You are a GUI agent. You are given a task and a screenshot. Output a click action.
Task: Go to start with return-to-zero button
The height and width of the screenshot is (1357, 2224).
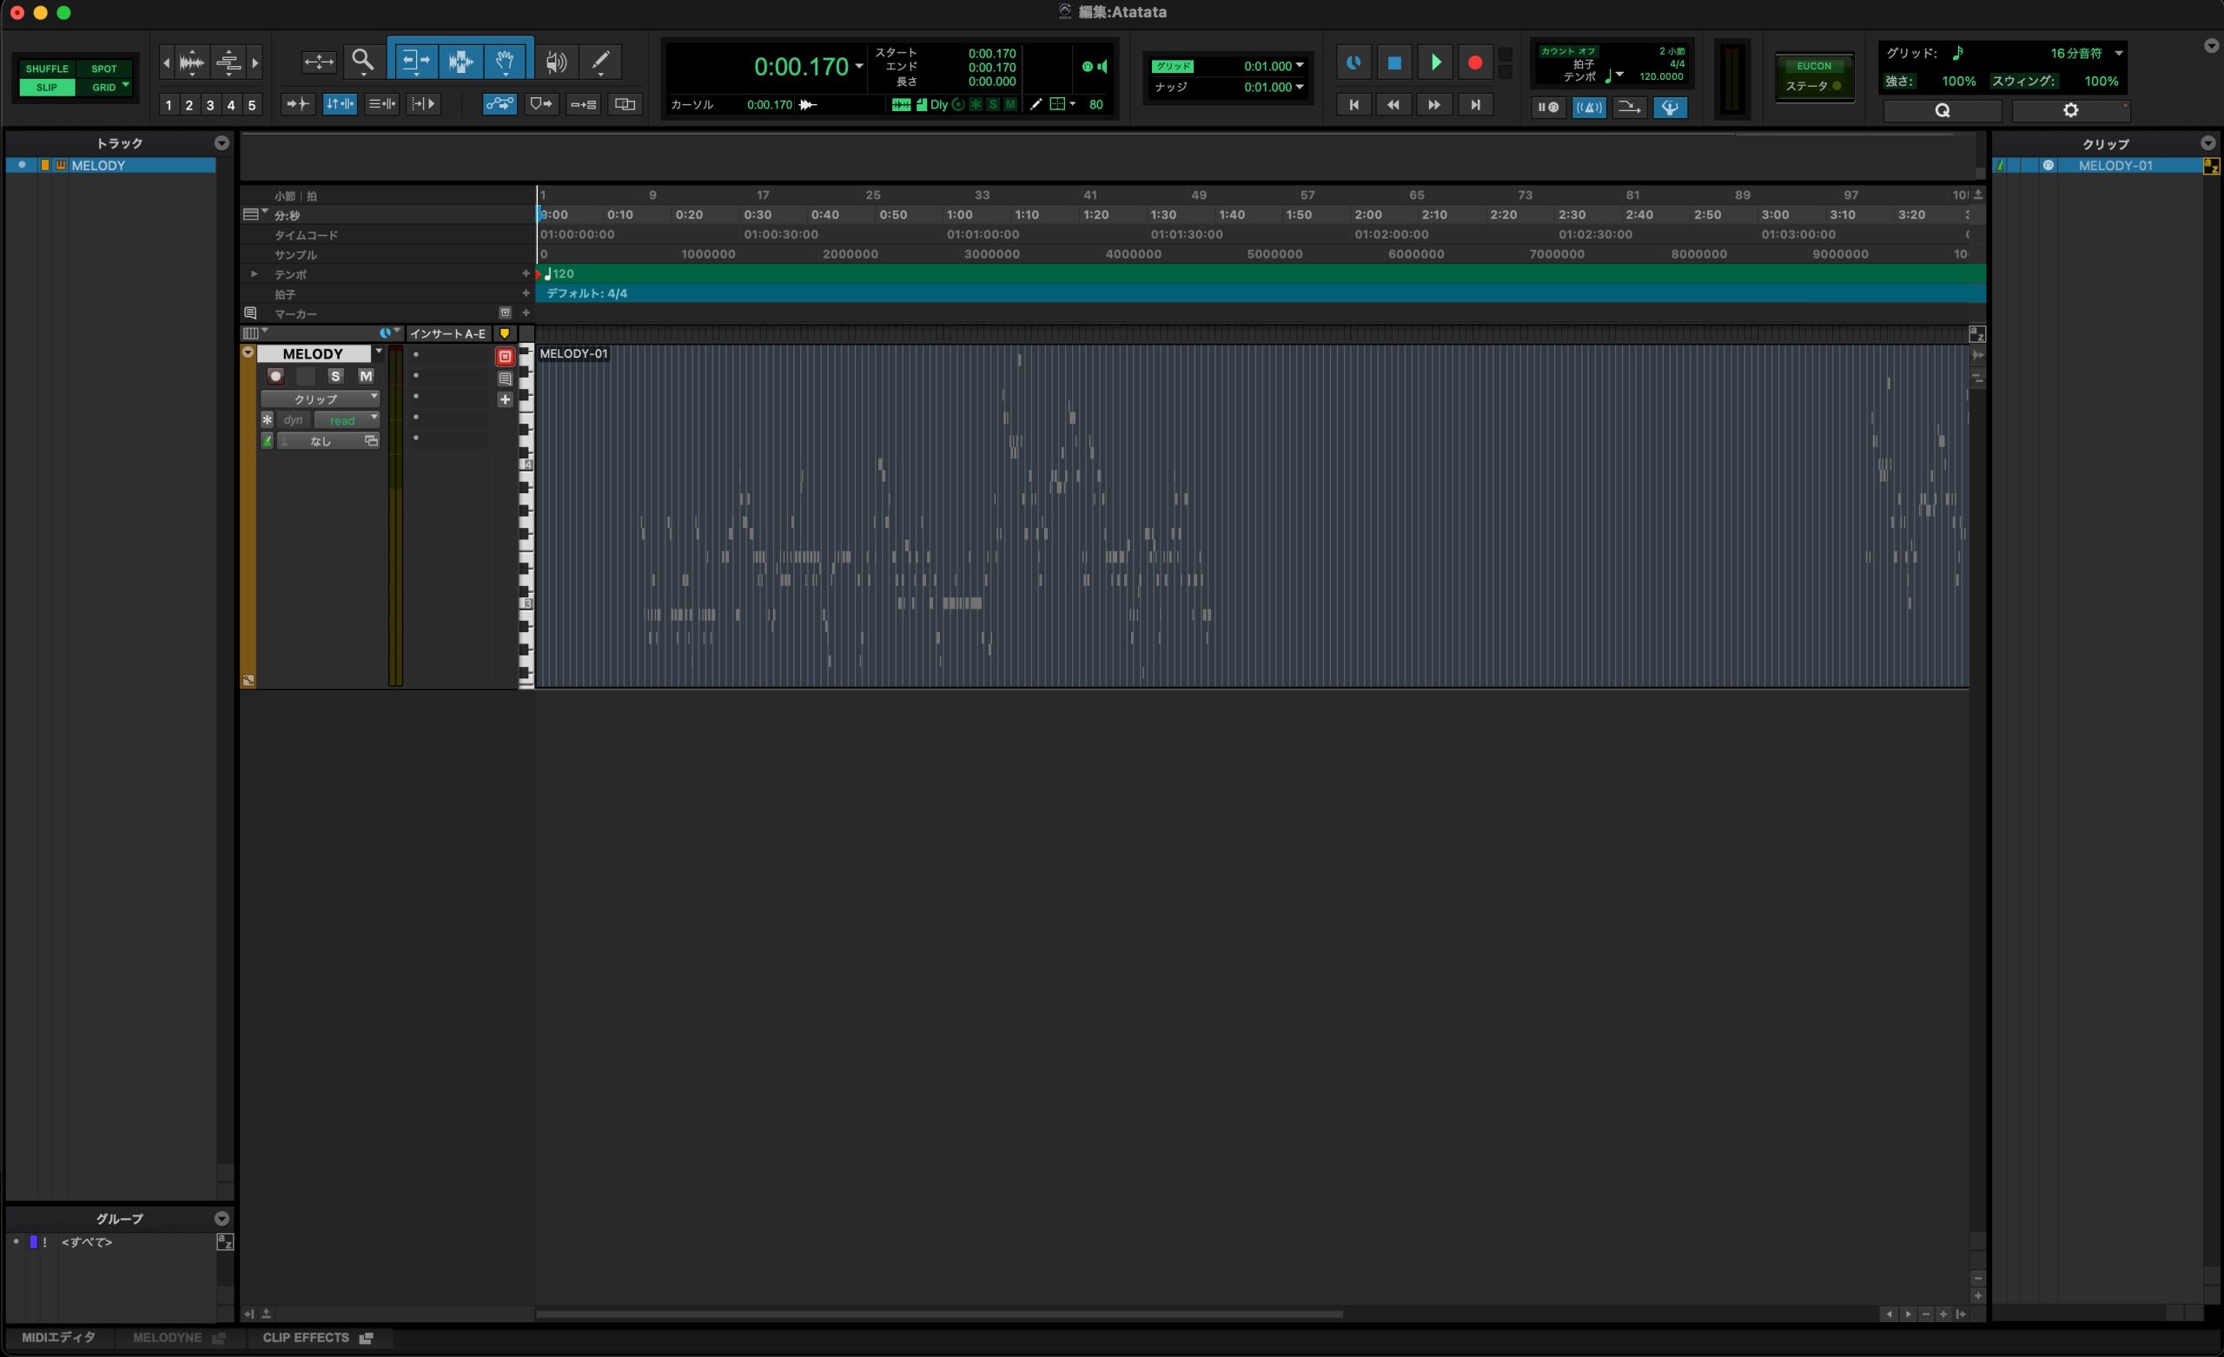tap(1353, 105)
